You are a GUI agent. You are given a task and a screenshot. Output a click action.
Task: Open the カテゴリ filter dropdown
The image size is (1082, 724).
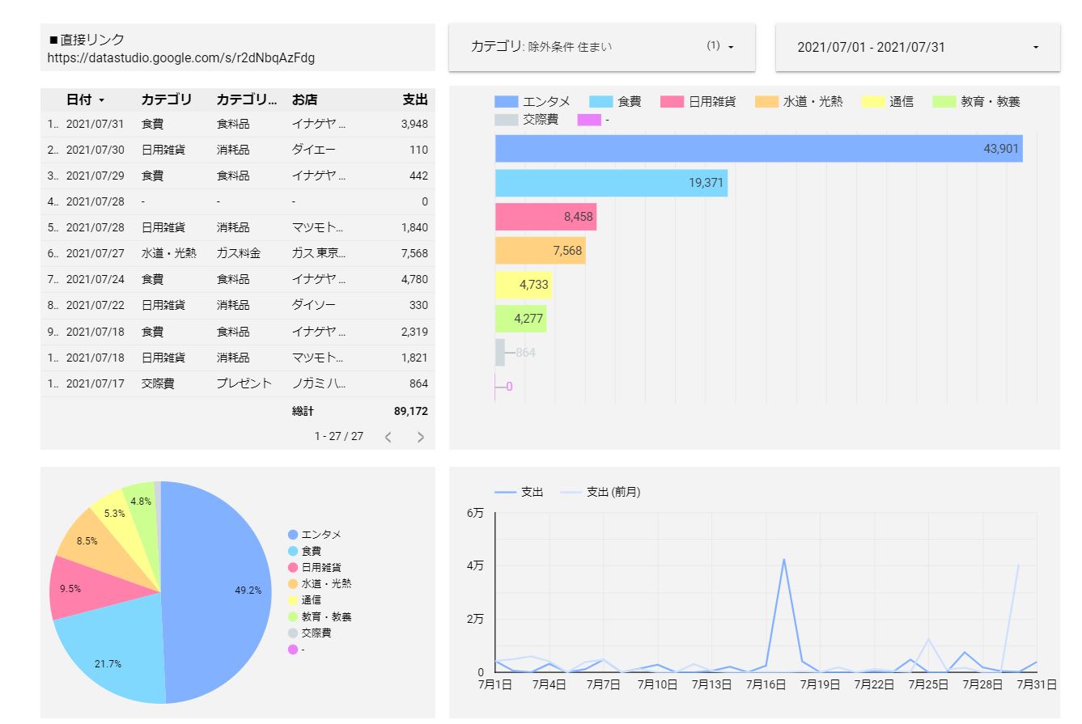click(x=601, y=47)
